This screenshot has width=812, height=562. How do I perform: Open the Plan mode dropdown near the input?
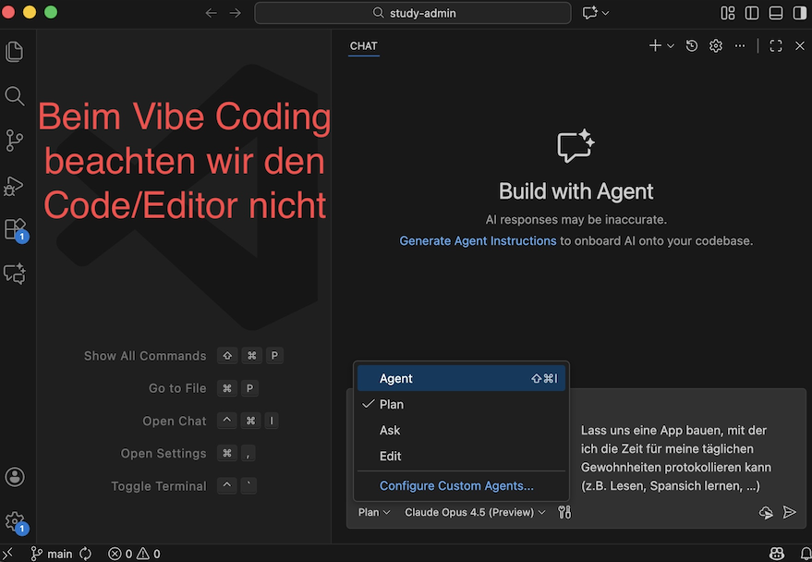(x=373, y=512)
